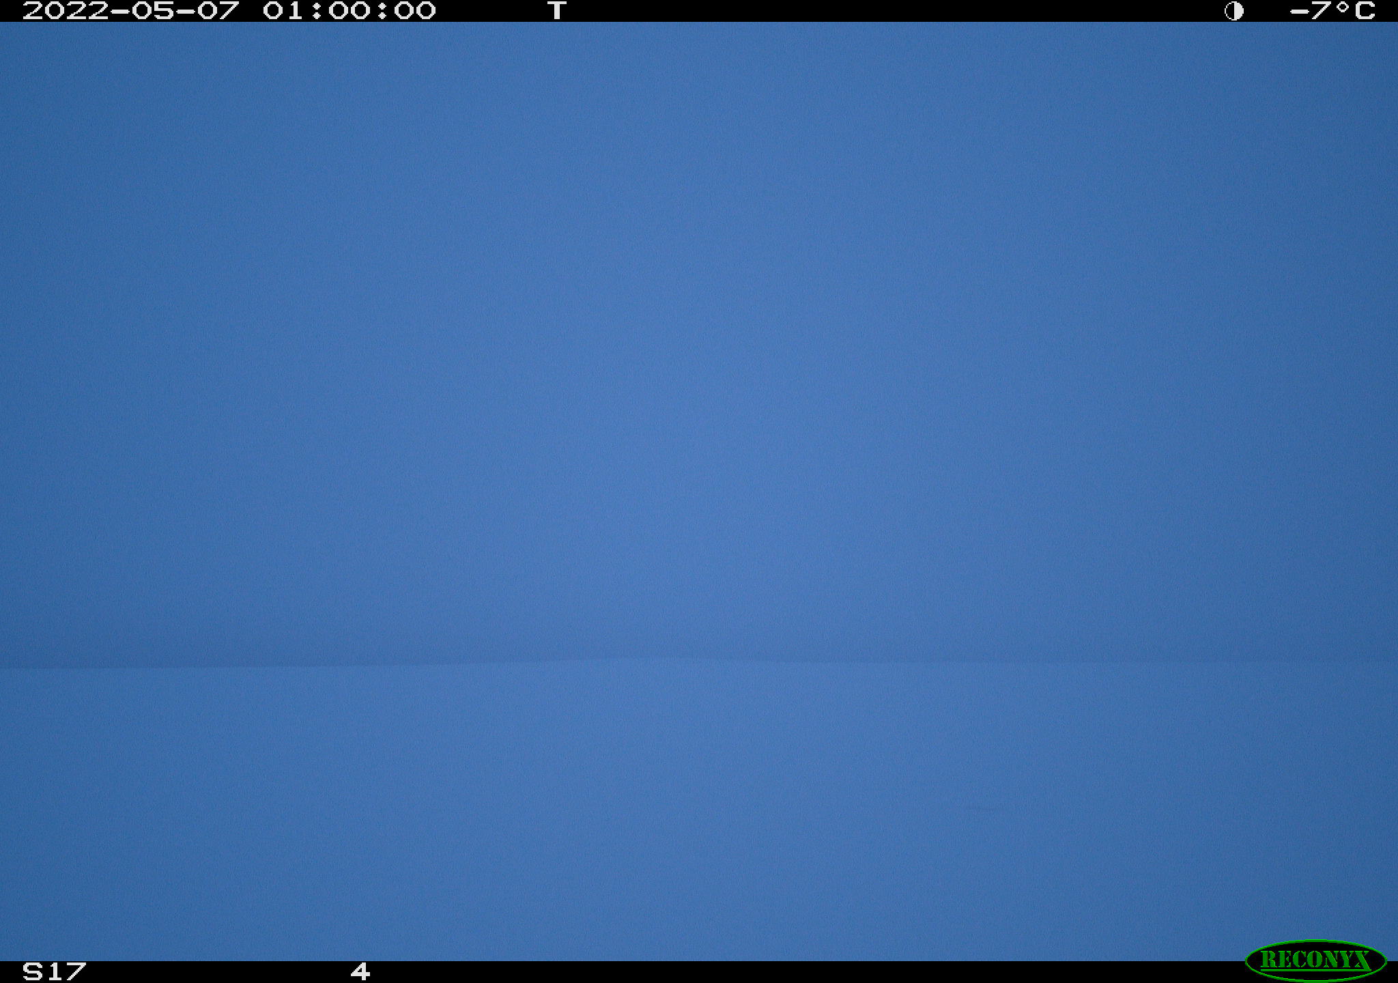Click the hour digits 01 in the time

(284, 11)
